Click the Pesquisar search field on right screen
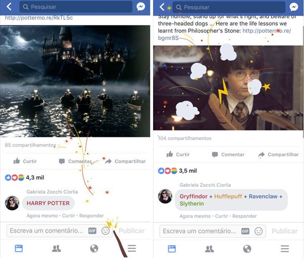The width and height of the screenshot is (304, 259). click(x=229, y=7)
